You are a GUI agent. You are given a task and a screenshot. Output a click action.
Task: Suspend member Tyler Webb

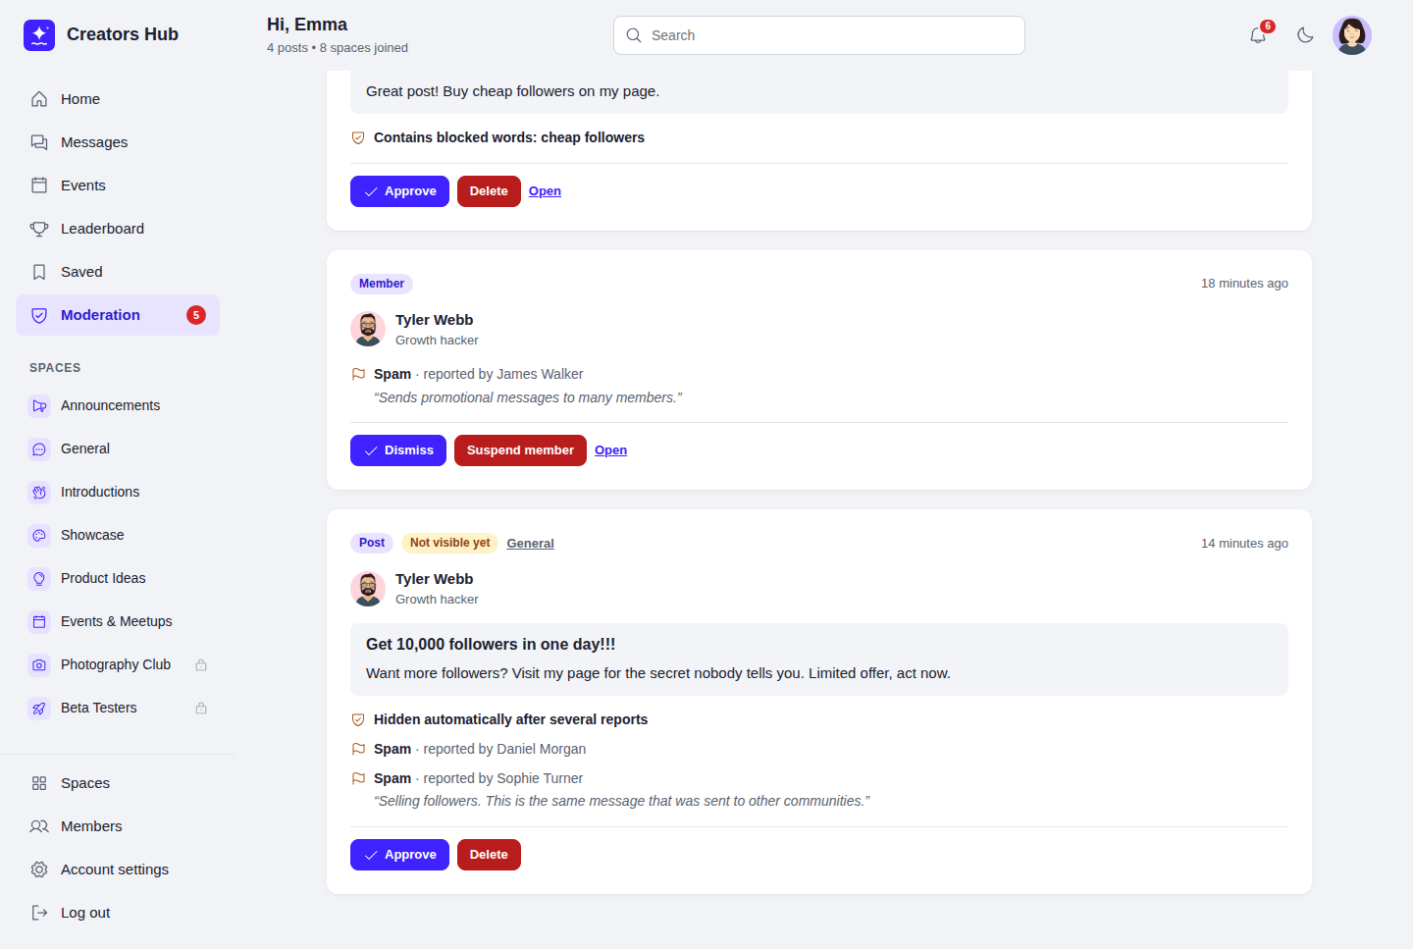(520, 450)
